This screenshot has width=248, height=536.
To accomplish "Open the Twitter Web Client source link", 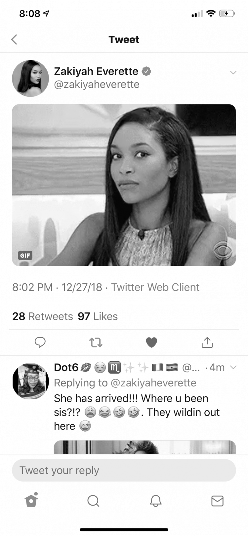I will click(155, 287).
